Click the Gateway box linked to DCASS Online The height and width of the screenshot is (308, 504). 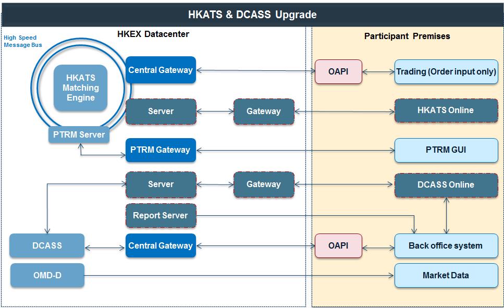(264, 184)
